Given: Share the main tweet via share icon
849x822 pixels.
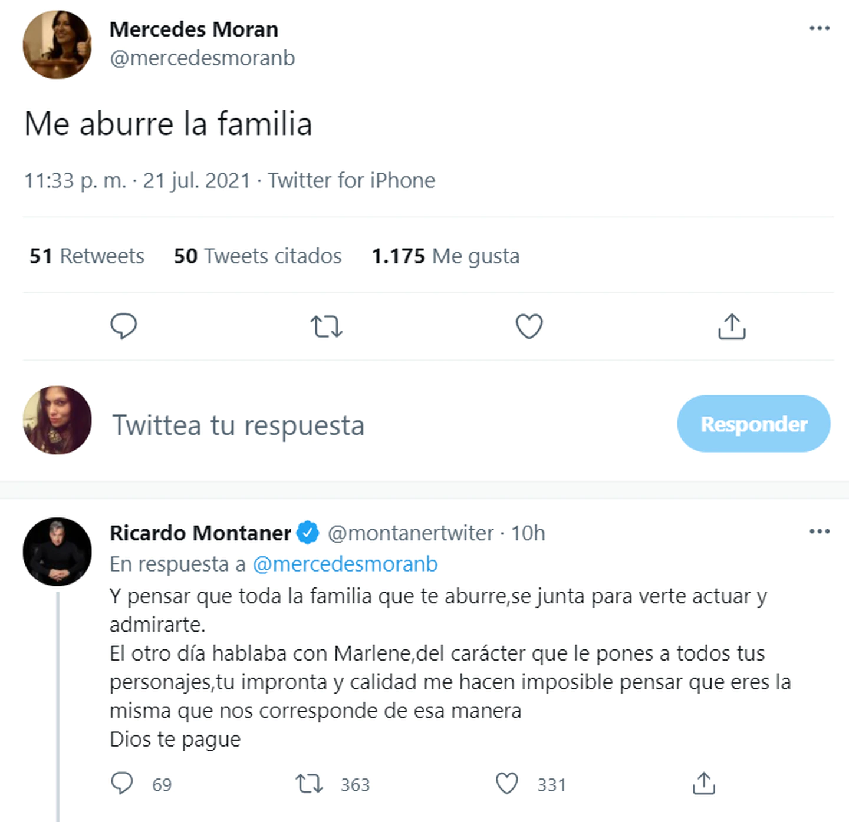Looking at the screenshot, I should click(x=732, y=326).
